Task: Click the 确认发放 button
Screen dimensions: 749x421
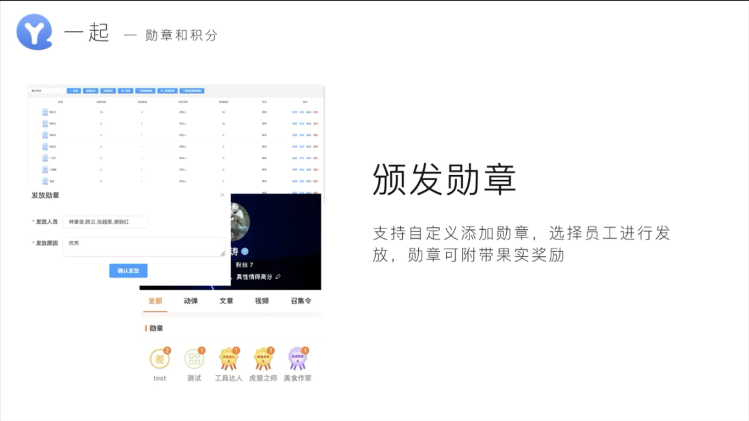Action: point(128,270)
